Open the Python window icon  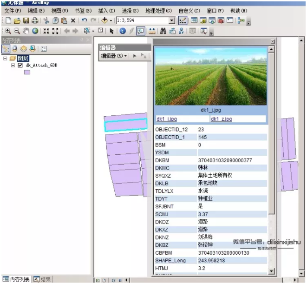pyautogui.click(x=230, y=20)
